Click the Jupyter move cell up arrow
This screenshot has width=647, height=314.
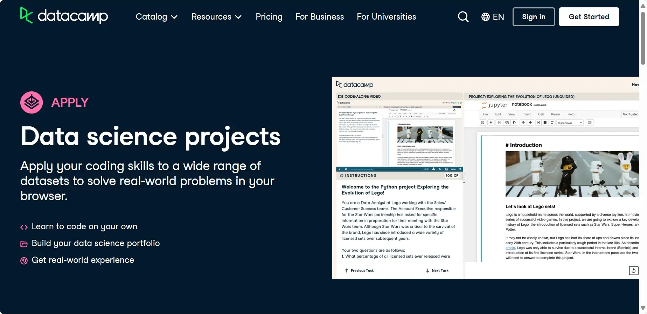click(x=523, y=123)
